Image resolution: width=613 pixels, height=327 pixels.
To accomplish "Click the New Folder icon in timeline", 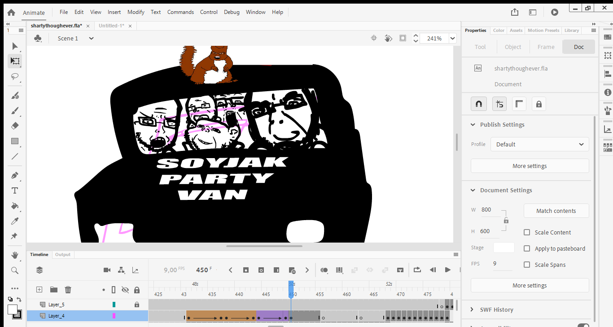I will point(53,290).
